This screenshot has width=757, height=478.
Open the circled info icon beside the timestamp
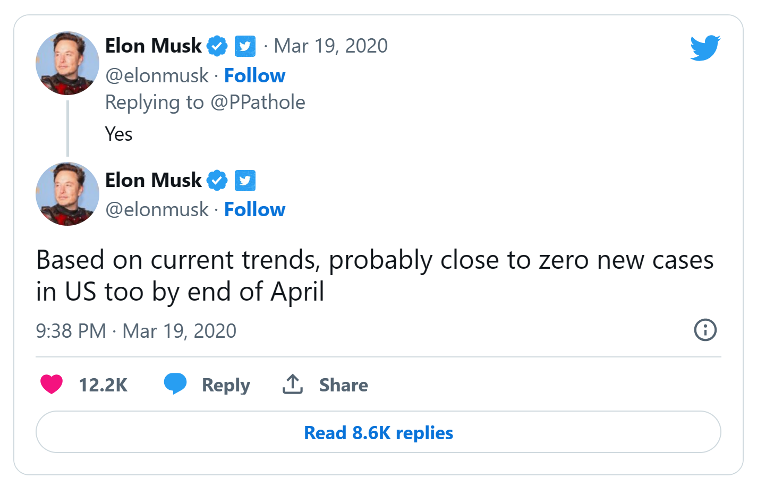pyautogui.click(x=705, y=330)
